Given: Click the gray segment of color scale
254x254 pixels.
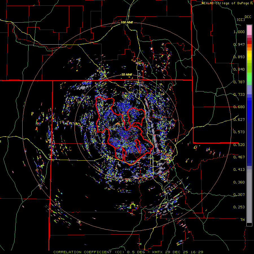Looking at the screenshot, I should pyautogui.click(x=249, y=196).
